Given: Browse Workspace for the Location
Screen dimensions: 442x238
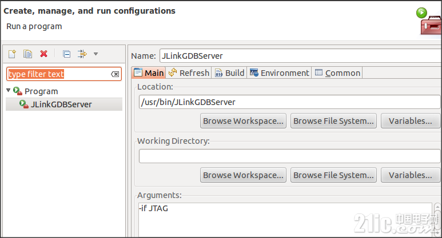Looking at the screenshot, I should click(x=243, y=121).
